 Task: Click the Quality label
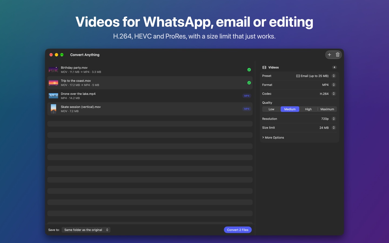tap(267, 103)
